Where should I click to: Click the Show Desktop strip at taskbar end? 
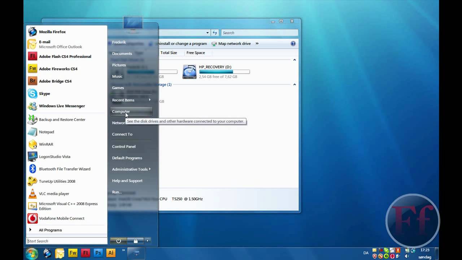click(x=437, y=253)
